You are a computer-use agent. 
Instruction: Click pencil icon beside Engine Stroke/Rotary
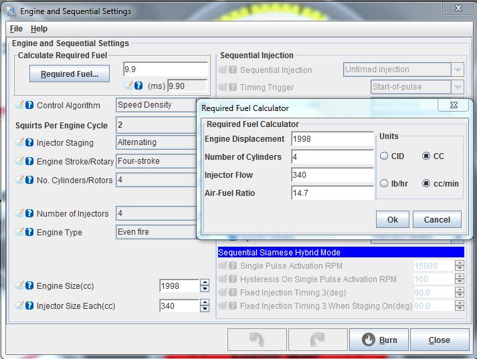click(x=19, y=161)
